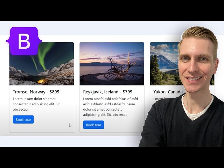Click the purple Bootstrap B logo
Image resolution: width=224 pixels, height=168 pixels.
click(x=24, y=41)
